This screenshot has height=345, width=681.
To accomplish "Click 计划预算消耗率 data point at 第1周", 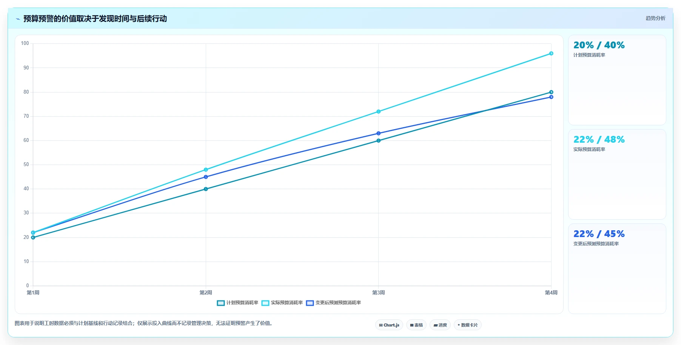I will [33, 237].
